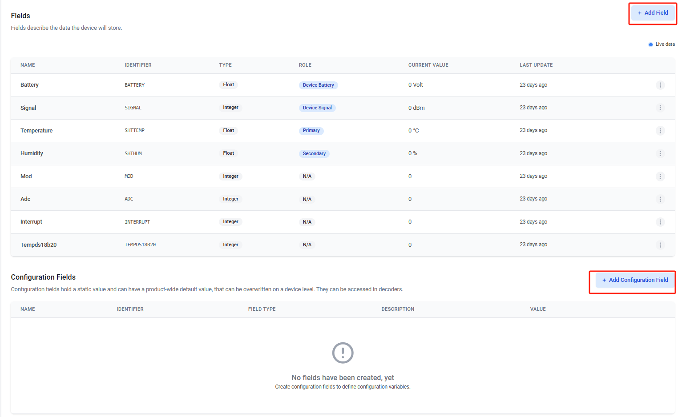
Task: Open the Signal row options menu
Action: (x=660, y=108)
